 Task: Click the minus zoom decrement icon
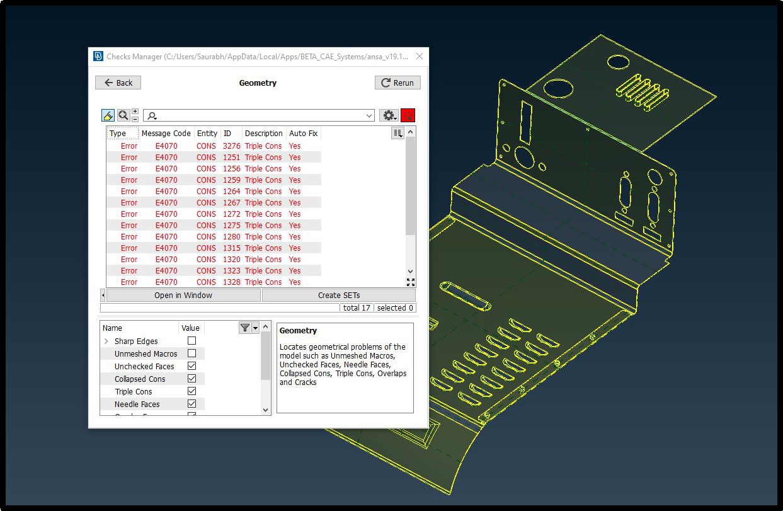tap(135, 120)
